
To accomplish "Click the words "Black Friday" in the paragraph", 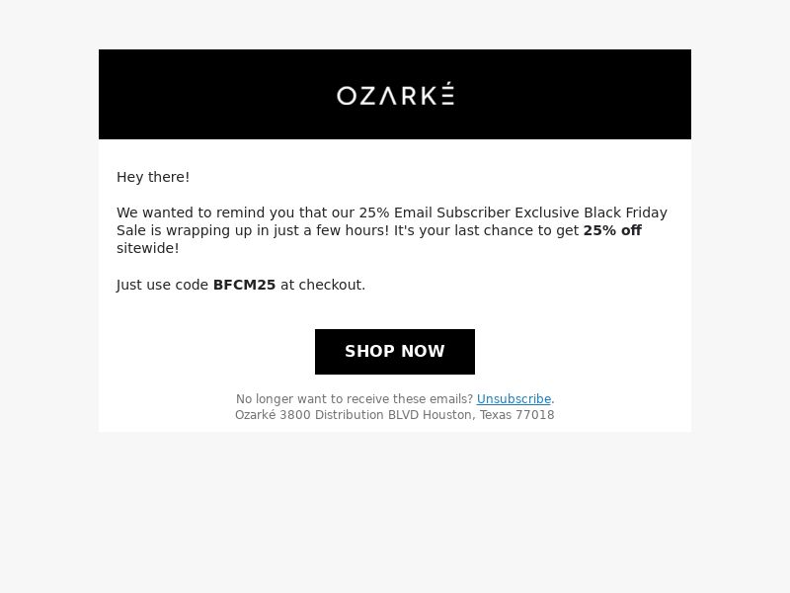I will (x=625, y=212).
